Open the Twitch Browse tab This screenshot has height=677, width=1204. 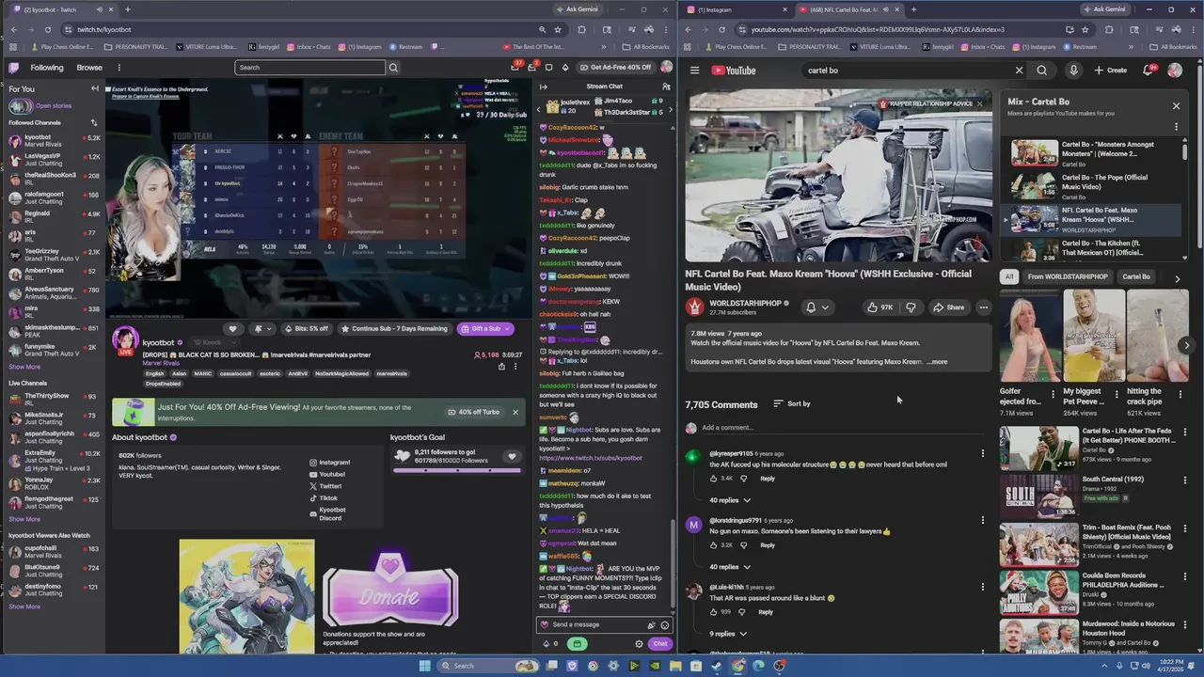tap(89, 68)
